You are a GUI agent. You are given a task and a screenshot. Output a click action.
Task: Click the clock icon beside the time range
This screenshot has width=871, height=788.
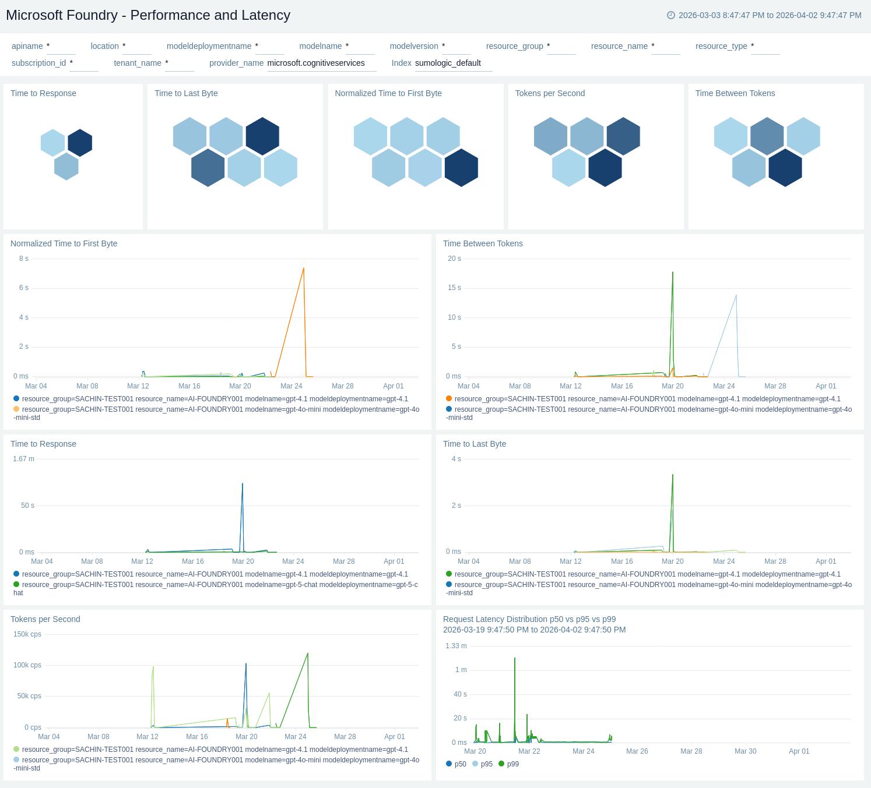coord(670,15)
